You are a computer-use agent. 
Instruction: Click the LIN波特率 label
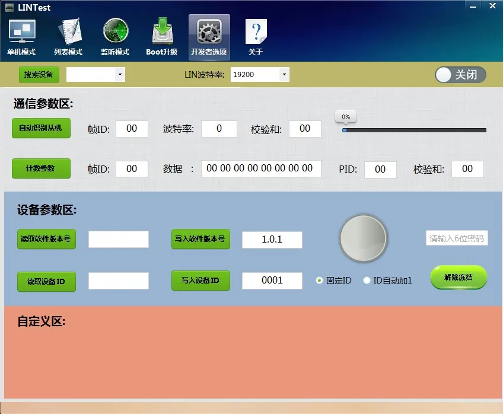click(x=204, y=75)
